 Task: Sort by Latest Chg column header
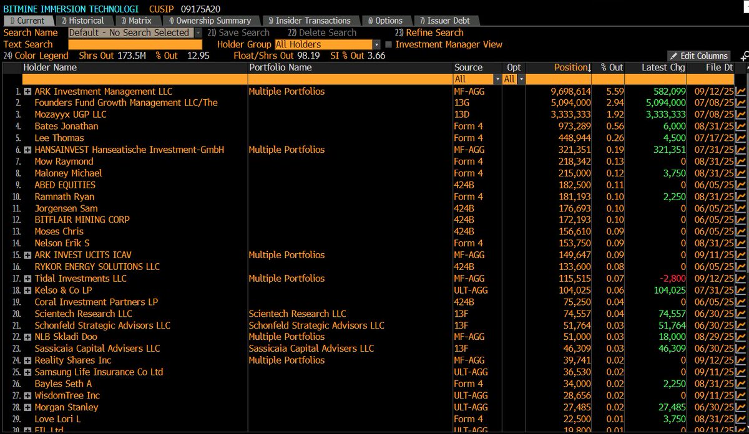(x=663, y=67)
